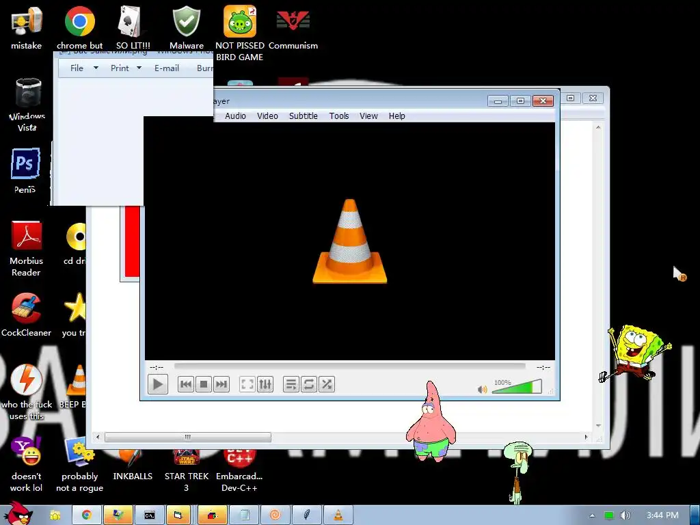Open the 'doesn't work lol' Yahoo icon
Viewport: 700px width, 525px height.
click(x=27, y=464)
